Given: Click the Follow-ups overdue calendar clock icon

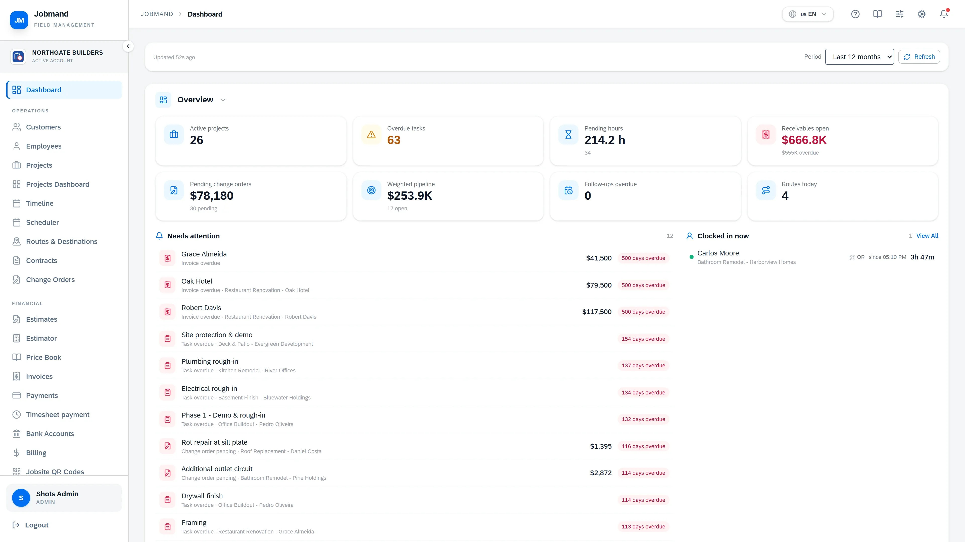Looking at the screenshot, I should (568, 190).
